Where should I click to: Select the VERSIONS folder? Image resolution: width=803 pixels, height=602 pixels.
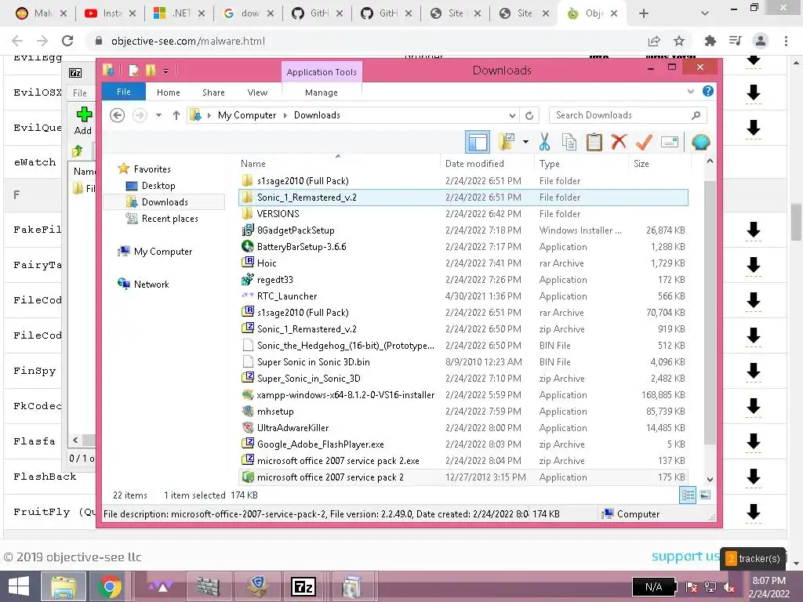point(463,214)
